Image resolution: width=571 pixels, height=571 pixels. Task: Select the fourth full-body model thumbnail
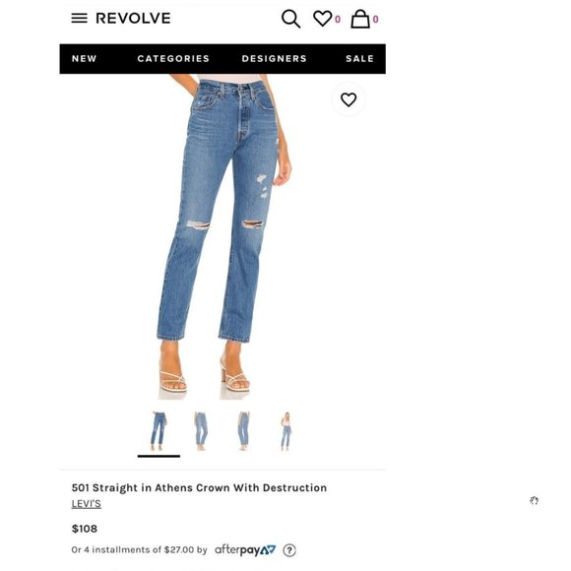tap(286, 431)
